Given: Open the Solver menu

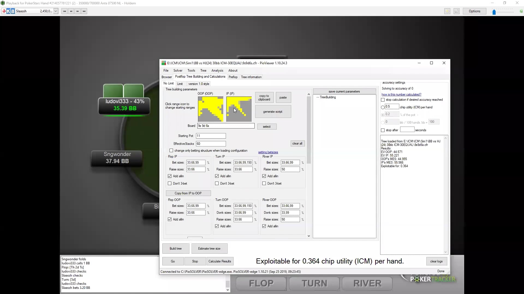Looking at the screenshot, I should 178,71.
